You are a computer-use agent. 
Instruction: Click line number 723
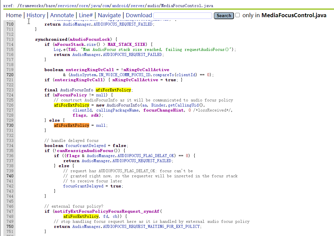(x=10, y=90)
